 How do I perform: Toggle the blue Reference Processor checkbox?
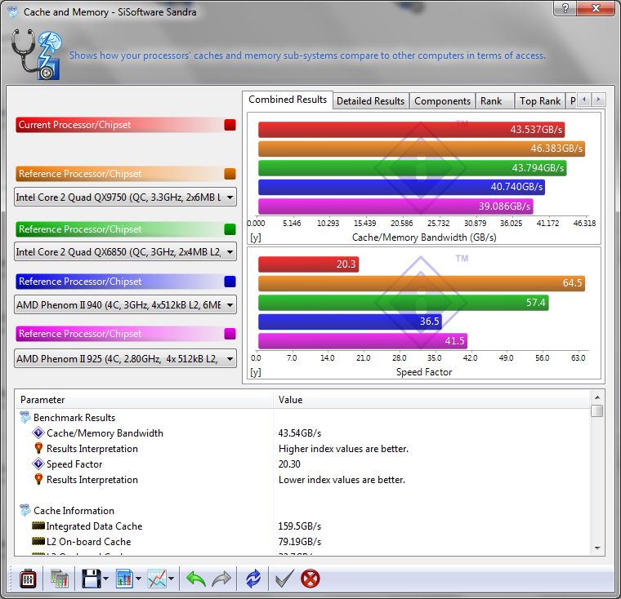(230, 282)
